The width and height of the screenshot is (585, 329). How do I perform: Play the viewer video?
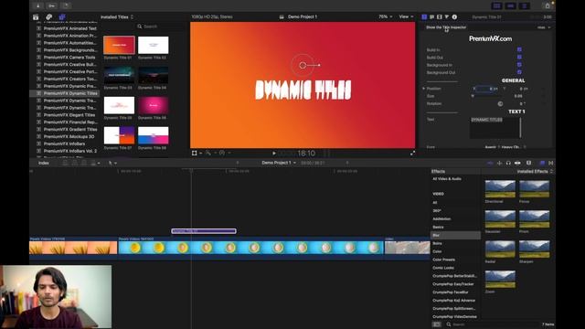(x=274, y=154)
